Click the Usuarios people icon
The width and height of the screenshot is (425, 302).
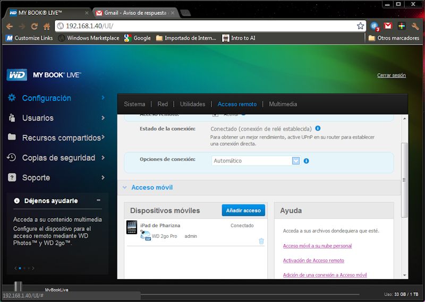tap(12, 118)
